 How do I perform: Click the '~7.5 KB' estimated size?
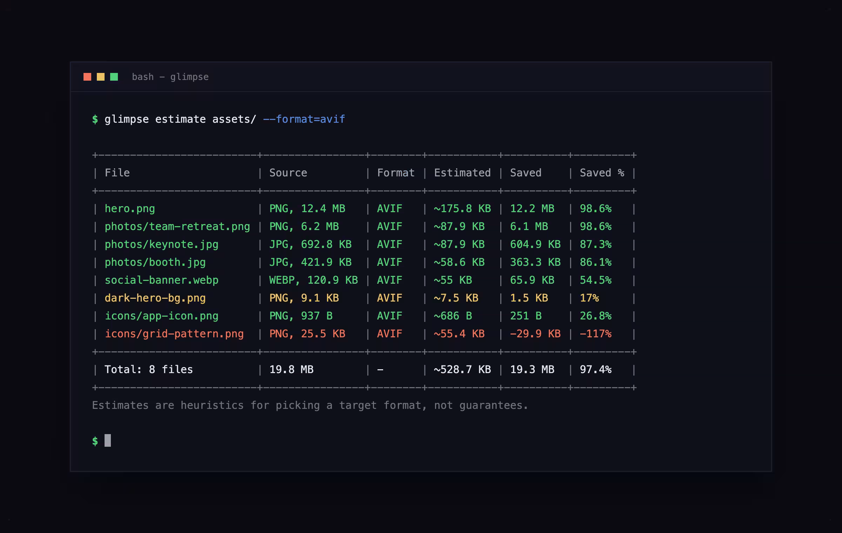pos(456,298)
